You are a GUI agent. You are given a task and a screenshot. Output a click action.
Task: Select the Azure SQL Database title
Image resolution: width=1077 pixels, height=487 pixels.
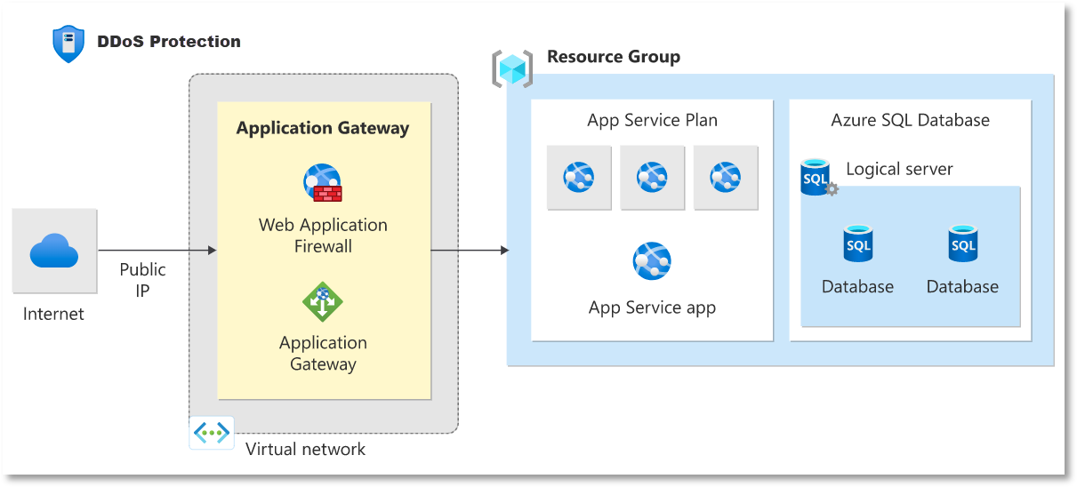[x=910, y=121]
